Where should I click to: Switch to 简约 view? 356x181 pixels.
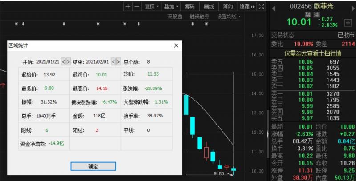coord(228,7)
